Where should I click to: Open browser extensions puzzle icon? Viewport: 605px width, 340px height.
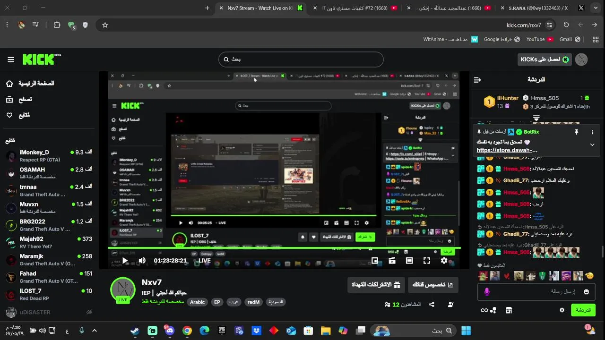pos(57,25)
